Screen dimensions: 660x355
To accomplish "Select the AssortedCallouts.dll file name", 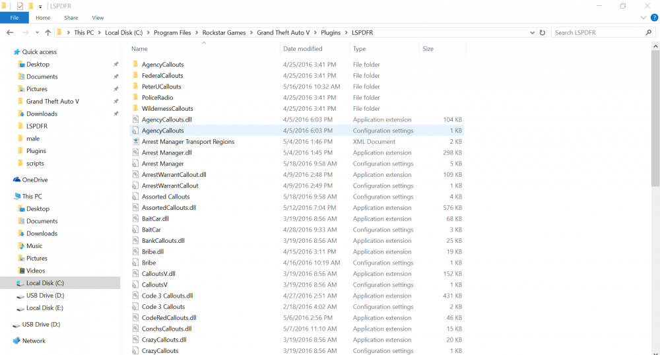I will pyautogui.click(x=169, y=208).
